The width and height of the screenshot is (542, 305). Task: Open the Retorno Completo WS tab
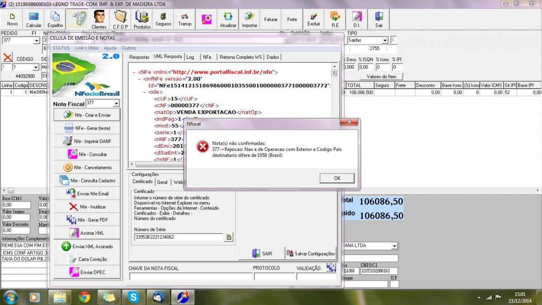coord(240,57)
